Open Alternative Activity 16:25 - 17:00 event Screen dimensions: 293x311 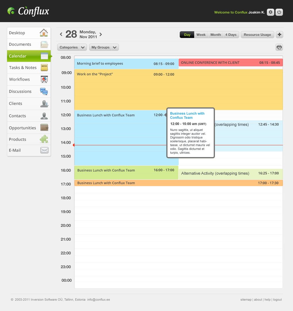click(231, 174)
